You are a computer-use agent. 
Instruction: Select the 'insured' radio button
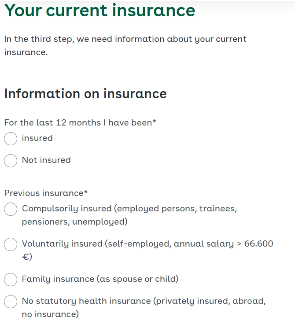(11, 139)
